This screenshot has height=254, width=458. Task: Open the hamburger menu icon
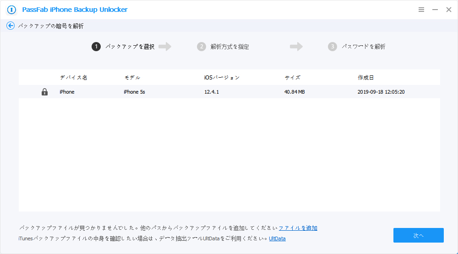tap(421, 10)
